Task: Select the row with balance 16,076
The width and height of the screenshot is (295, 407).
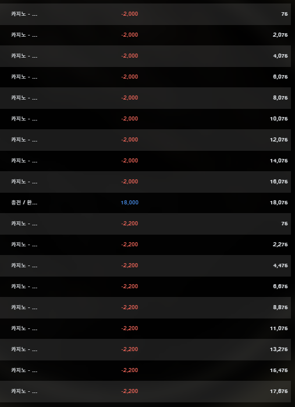Action: point(145,182)
